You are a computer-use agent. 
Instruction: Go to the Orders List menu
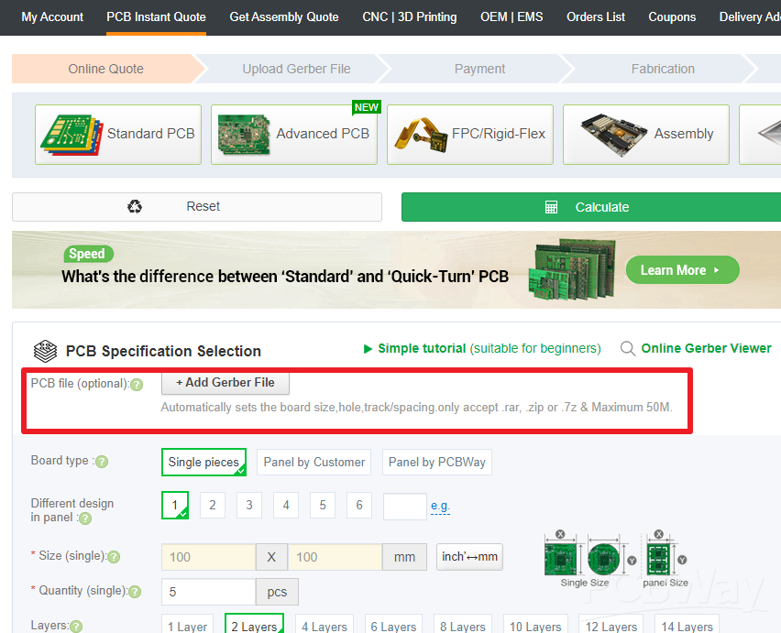(596, 16)
